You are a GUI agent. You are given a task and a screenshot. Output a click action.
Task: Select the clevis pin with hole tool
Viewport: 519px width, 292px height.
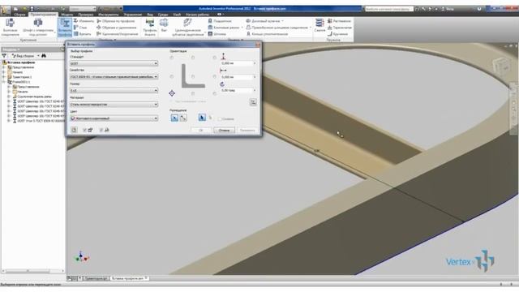(38, 27)
